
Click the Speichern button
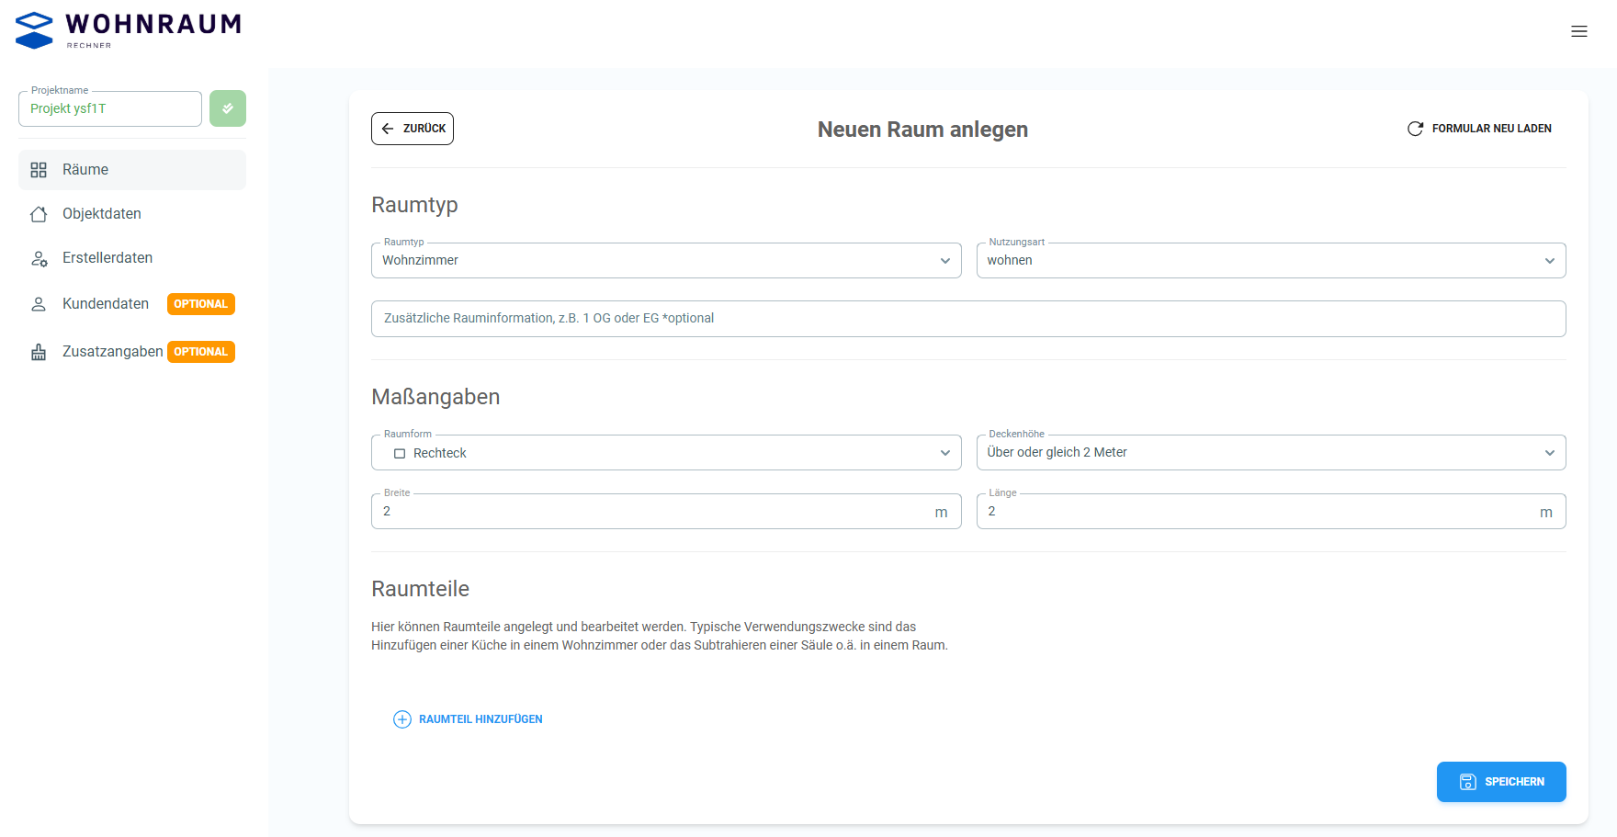click(1501, 782)
